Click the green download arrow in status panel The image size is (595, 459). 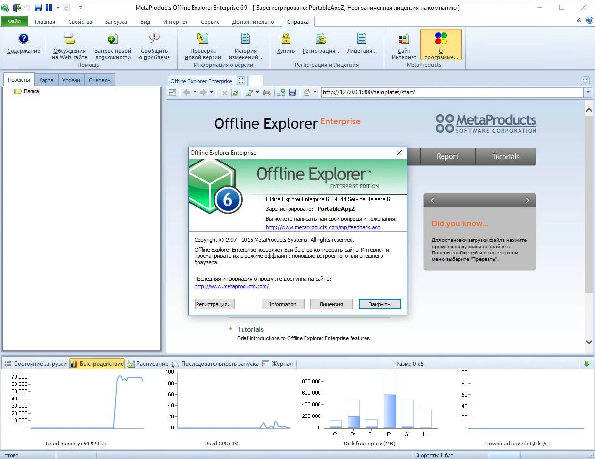tap(587, 364)
